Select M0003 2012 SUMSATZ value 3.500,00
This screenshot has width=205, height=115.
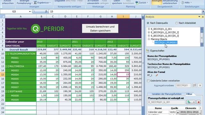pyautogui.click(x=135, y=70)
